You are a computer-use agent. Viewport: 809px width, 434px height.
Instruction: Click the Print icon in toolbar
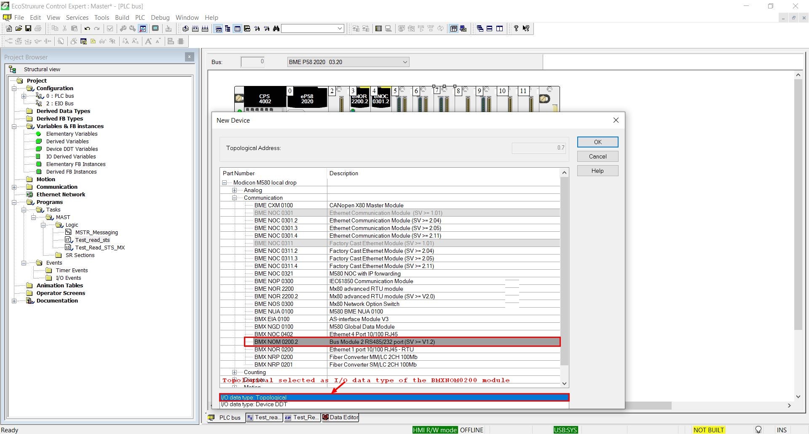tap(38, 29)
